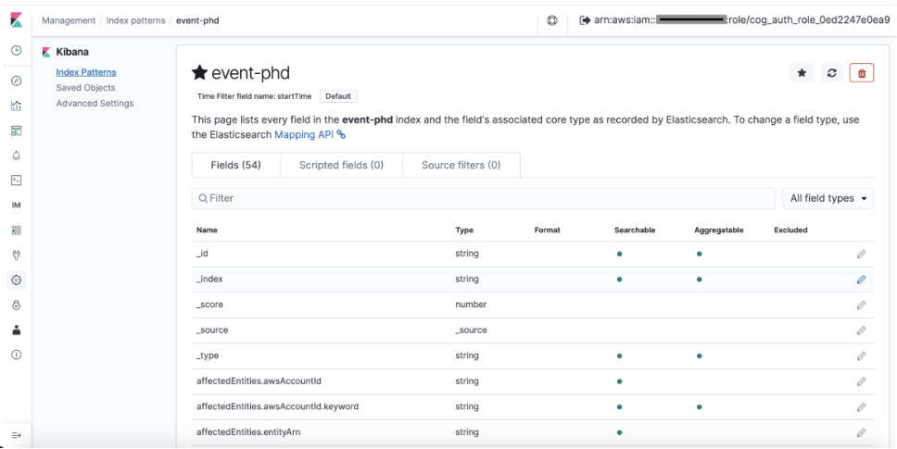
Task: Click the Excluded column header
Action: (x=790, y=231)
